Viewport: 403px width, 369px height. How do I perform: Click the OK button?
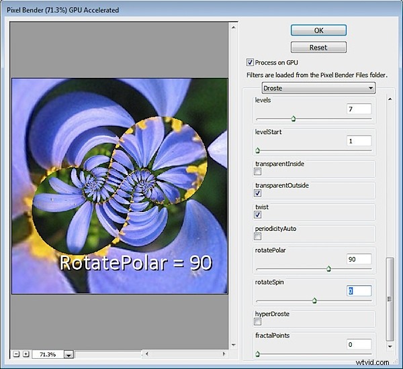point(318,30)
